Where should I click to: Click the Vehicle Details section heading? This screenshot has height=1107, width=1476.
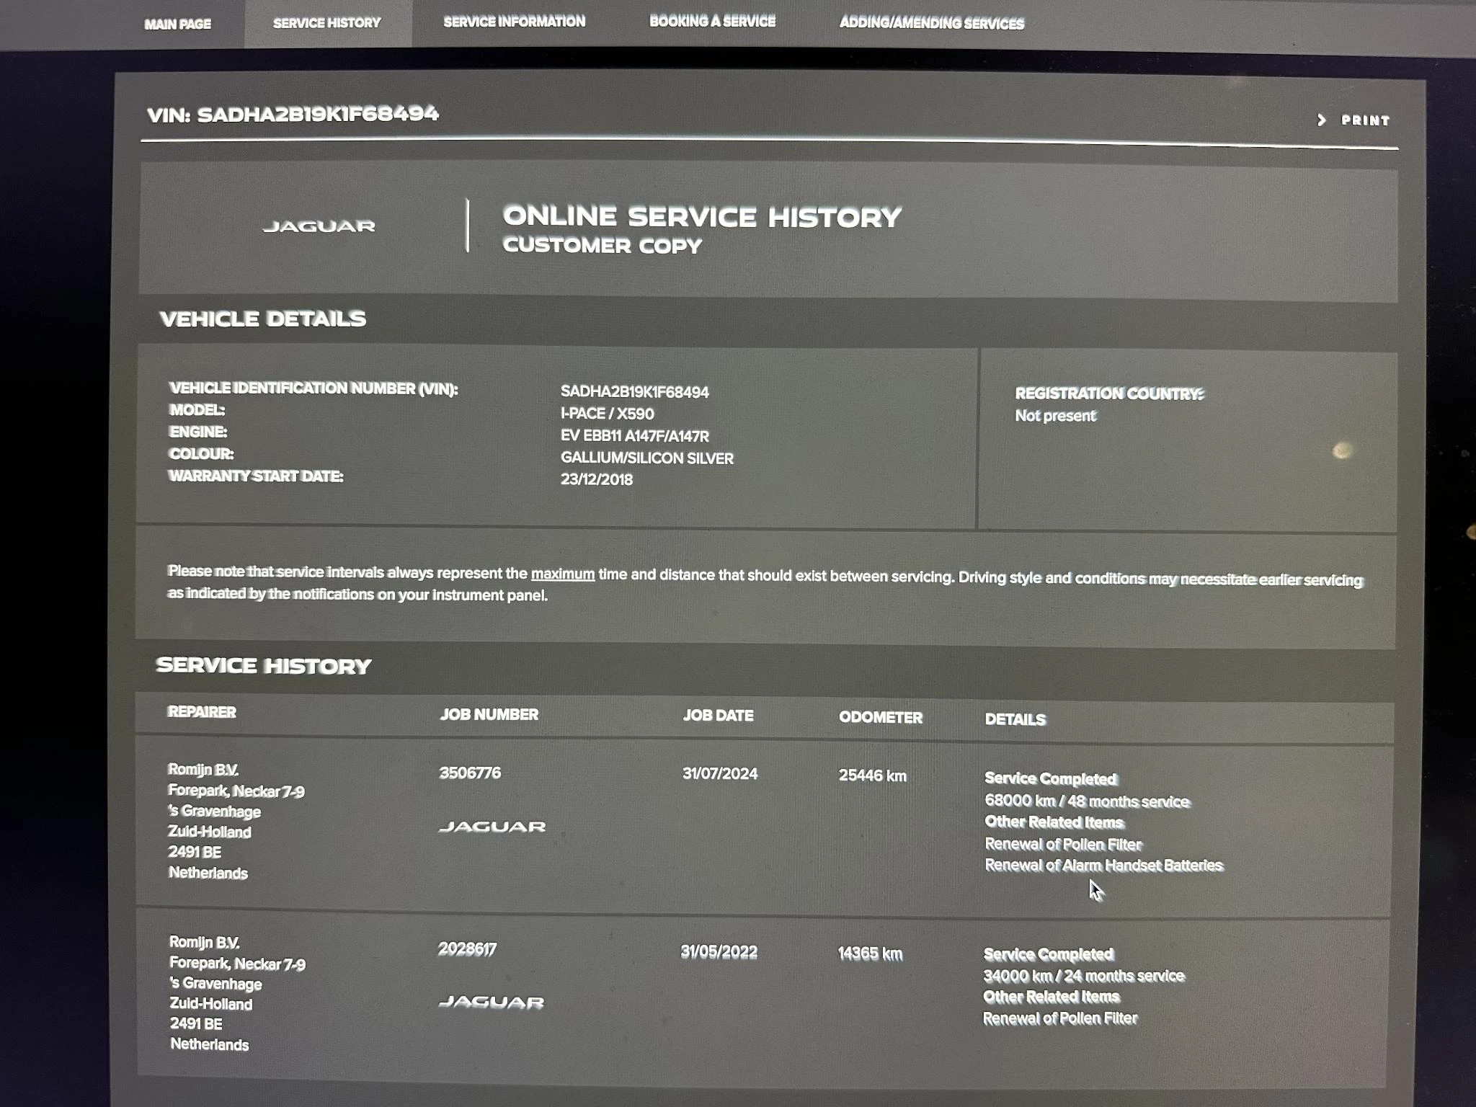pos(262,319)
